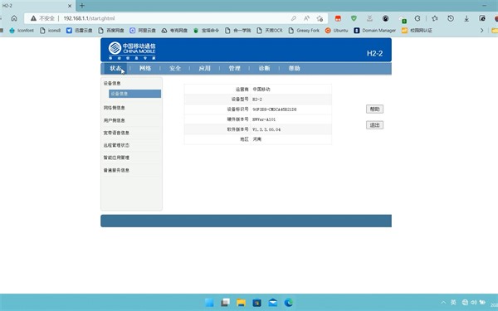Open the 校园网认证 bookmark folder
Viewport: 498px width, 311px height.
click(417, 31)
